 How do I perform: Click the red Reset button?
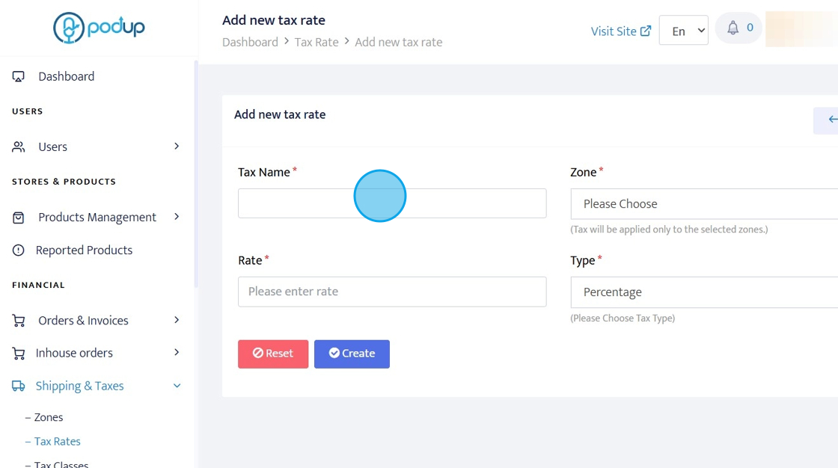point(273,354)
